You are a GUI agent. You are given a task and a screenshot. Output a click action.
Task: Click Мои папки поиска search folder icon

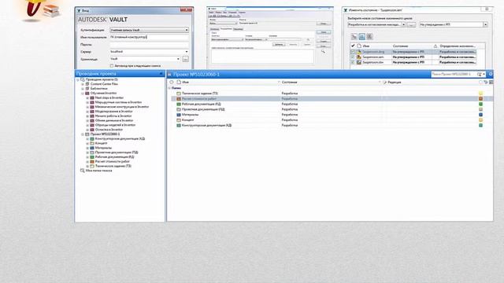(82, 171)
